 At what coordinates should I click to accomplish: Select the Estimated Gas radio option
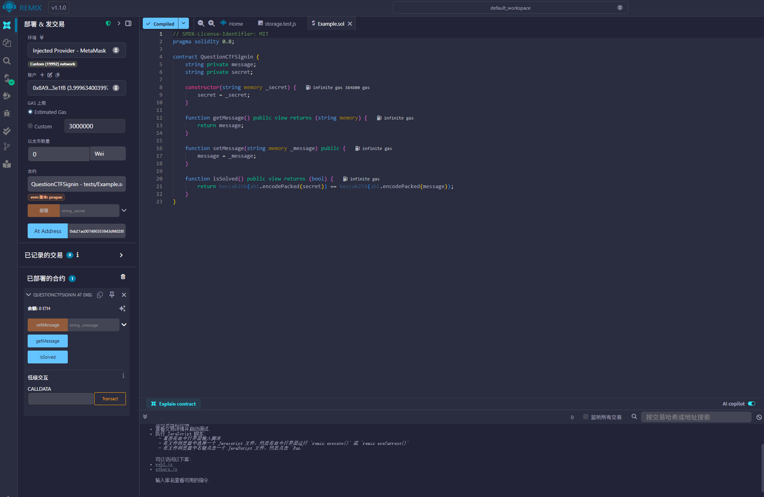coord(30,112)
